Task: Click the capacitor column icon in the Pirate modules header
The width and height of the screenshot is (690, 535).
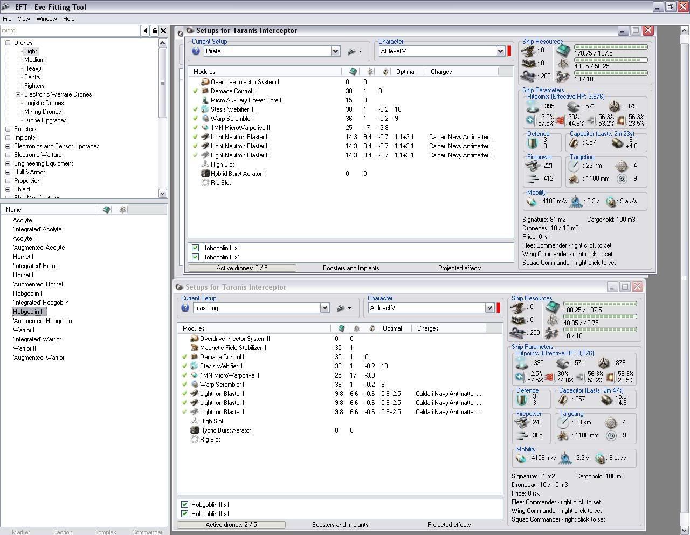Action: click(x=385, y=72)
